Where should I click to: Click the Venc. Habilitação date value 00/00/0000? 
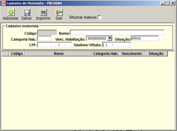[97, 39]
